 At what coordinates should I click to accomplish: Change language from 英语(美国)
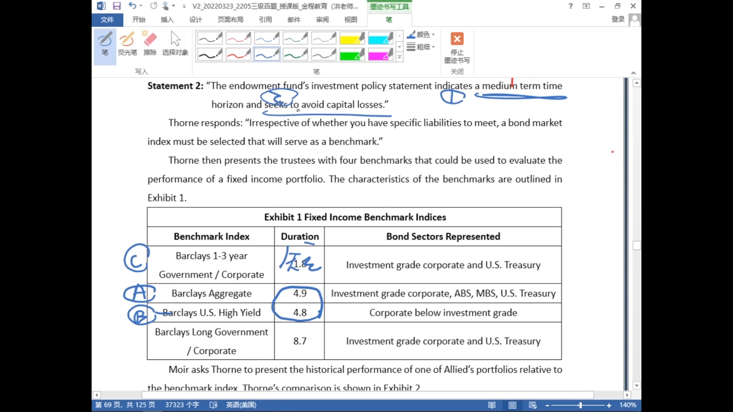[x=241, y=405]
